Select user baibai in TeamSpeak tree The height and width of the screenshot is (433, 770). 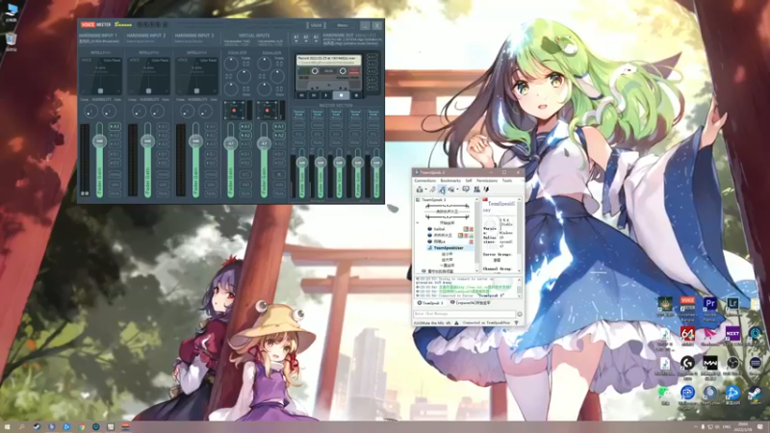pyautogui.click(x=439, y=229)
